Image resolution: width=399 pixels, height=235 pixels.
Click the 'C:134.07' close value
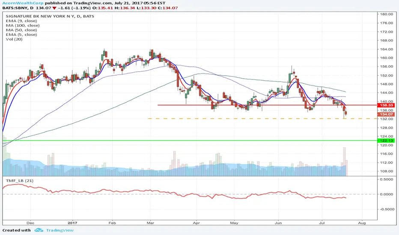point(168,8)
